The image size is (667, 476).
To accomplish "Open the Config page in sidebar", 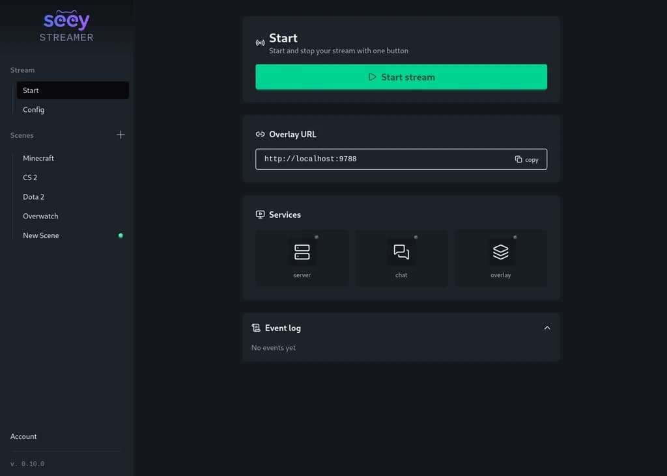I will pyautogui.click(x=73, y=109).
